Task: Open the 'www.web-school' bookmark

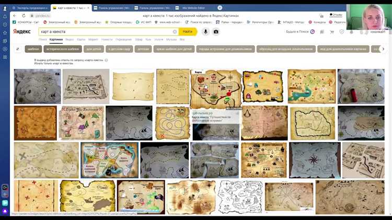Action: coord(168,22)
